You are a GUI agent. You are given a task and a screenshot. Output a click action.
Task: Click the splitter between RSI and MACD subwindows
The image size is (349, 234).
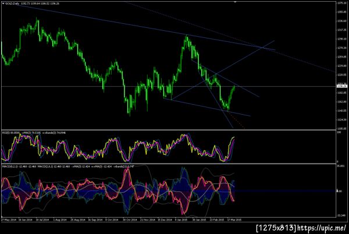tap(168, 164)
